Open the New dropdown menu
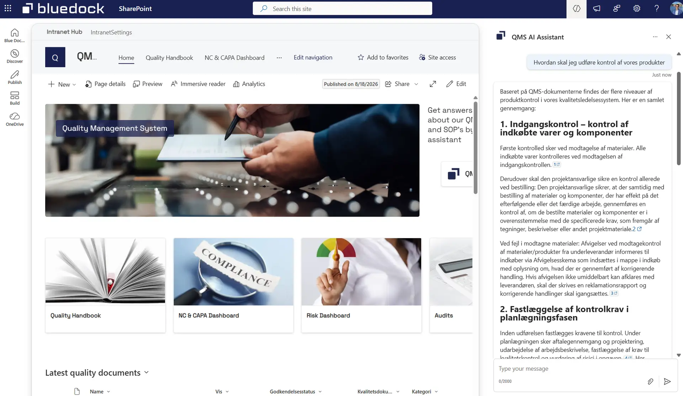Image resolution: width=683 pixels, height=396 pixels. 62,84
